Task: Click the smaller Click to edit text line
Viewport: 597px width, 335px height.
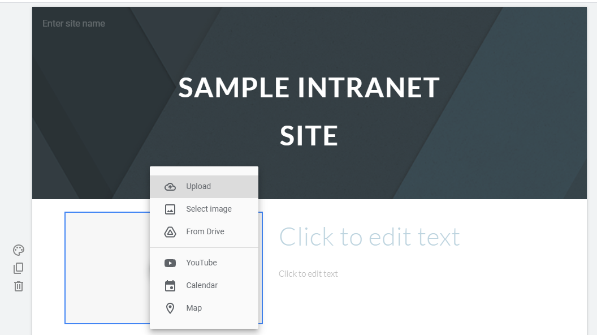Action: tap(308, 273)
